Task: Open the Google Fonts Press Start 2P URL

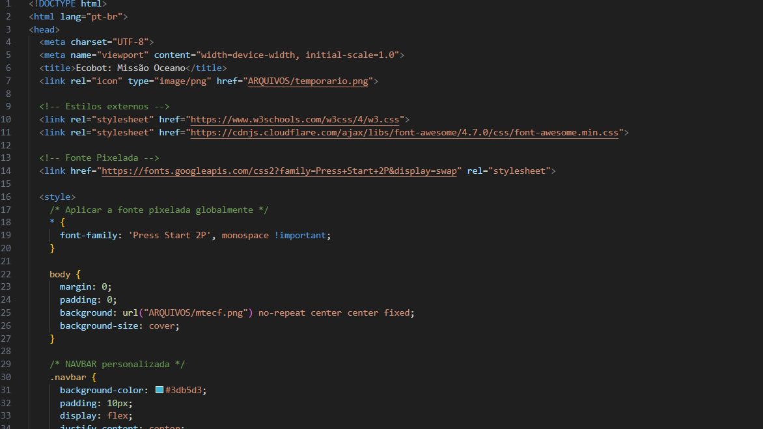Action: [279, 171]
